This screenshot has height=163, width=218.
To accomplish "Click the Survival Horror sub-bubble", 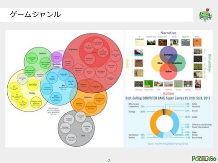I will pyautogui.click(x=96, y=87).
